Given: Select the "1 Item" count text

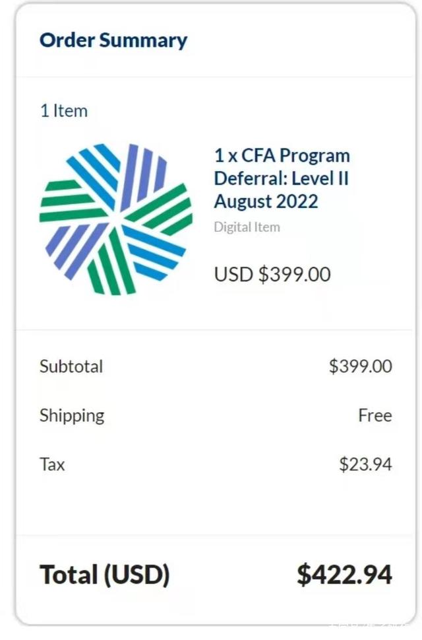Looking at the screenshot, I should click(63, 111).
